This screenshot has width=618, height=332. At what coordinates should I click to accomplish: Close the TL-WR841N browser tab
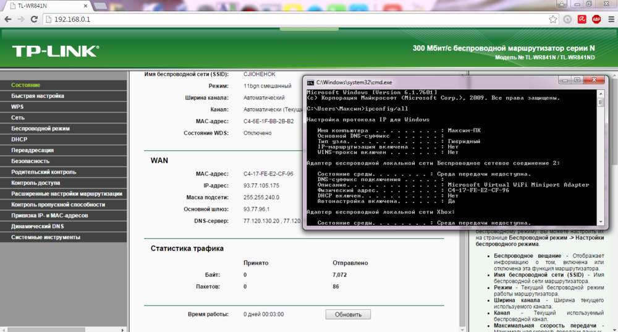coord(85,6)
